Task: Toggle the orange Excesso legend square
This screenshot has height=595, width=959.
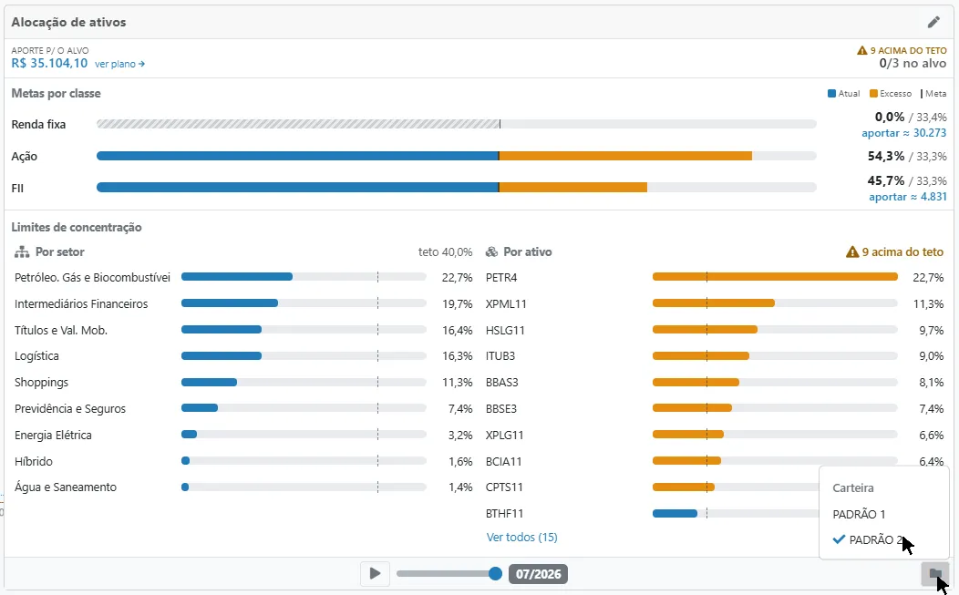Action: pos(873,94)
